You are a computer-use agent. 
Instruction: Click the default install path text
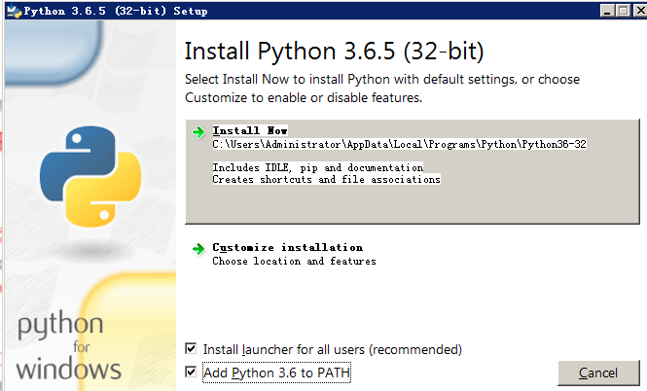pyautogui.click(x=399, y=144)
